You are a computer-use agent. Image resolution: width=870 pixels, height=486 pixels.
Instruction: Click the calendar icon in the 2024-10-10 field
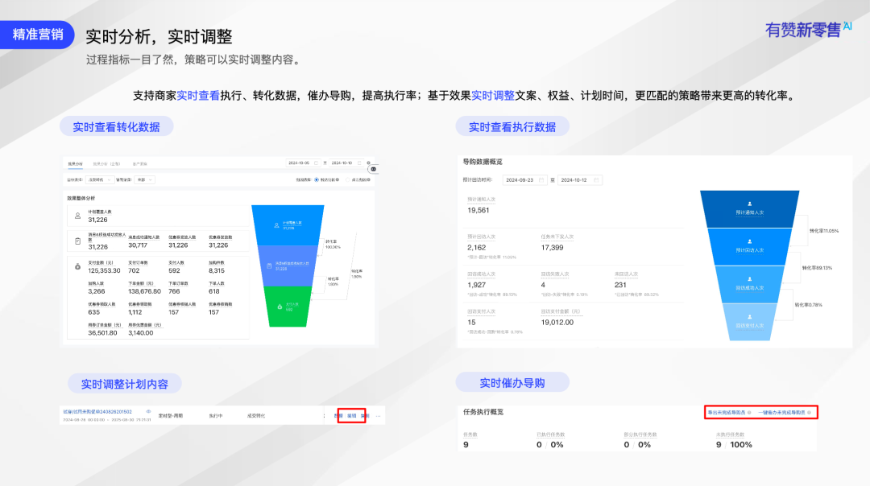(359, 163)
